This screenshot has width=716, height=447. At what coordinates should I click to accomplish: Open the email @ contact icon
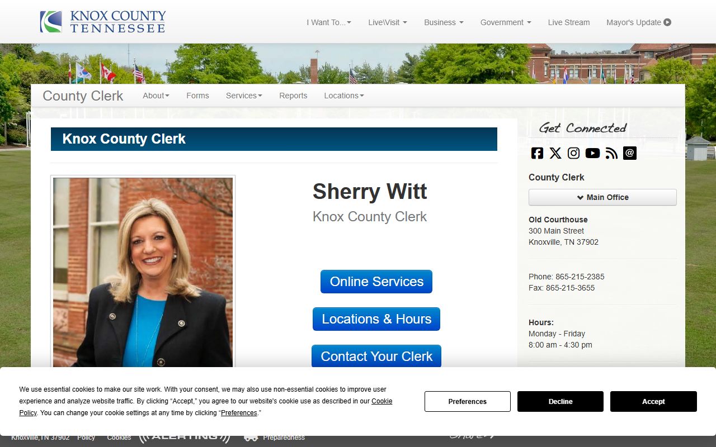tap(630, 153)
